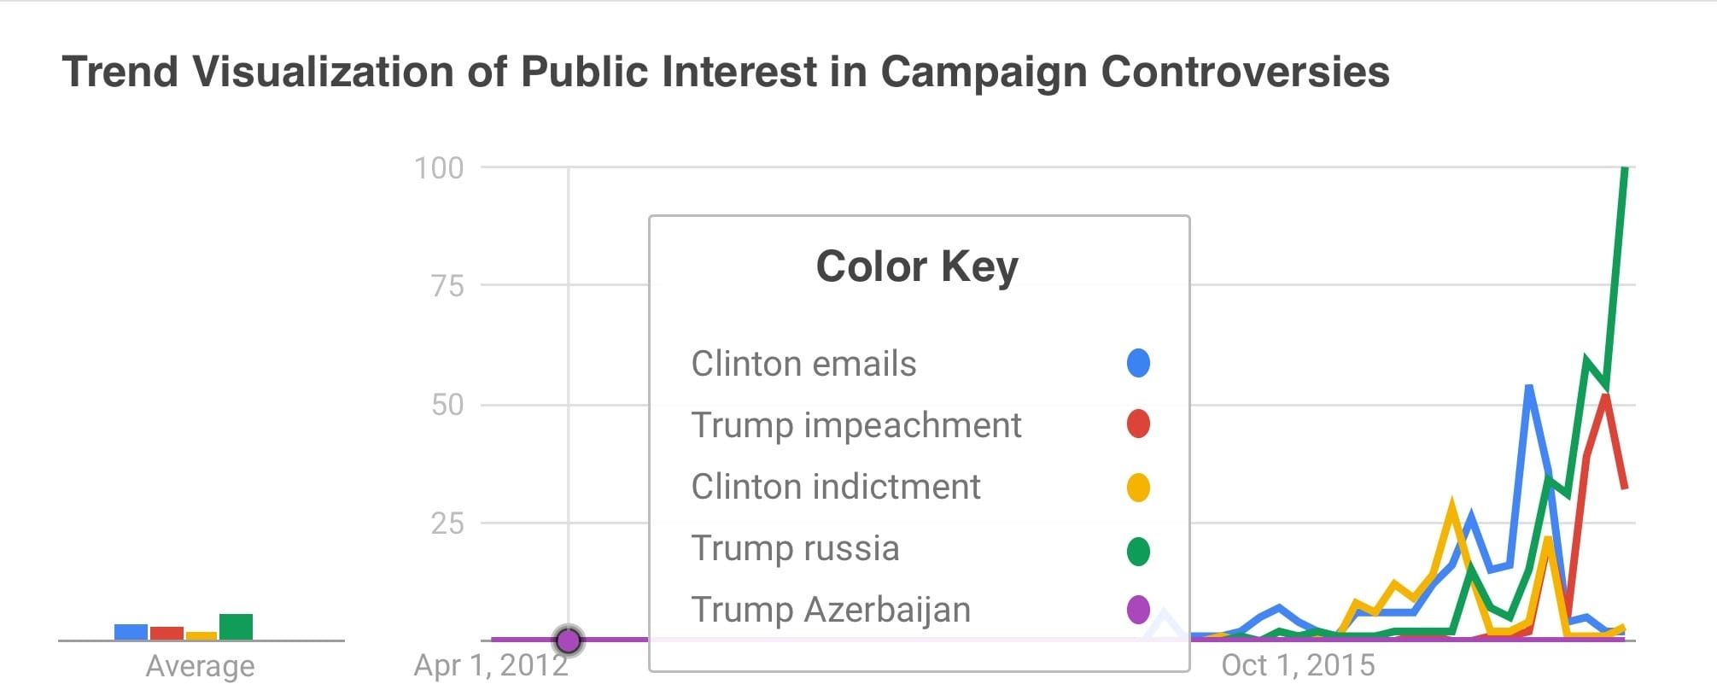Click the green Trump russia color dot
Image resolution: width=1717 pixels, height=690 pixels.
[x=1138, y=551]
